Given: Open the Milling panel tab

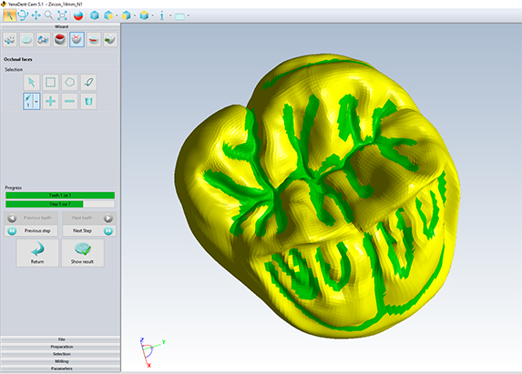Looking at the screenshot, I should tap(61, 361).
